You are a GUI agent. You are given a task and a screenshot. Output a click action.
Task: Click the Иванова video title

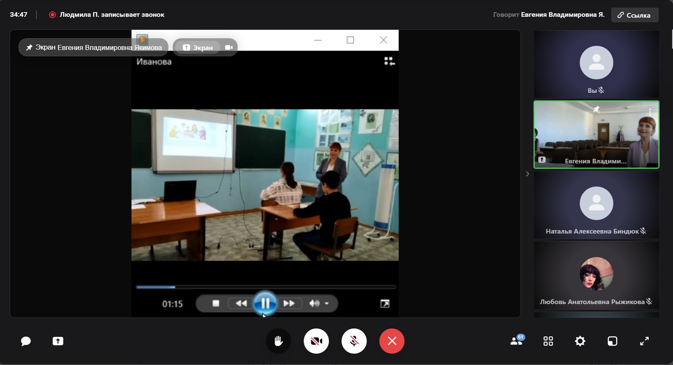tap(154, 62)
